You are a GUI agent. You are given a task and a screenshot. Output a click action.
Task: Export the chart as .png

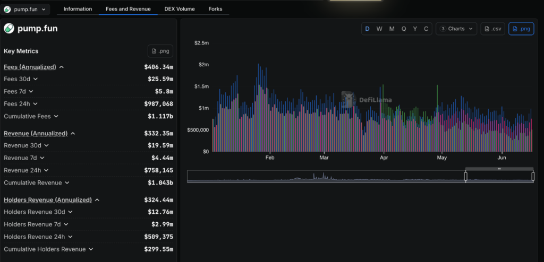pos(521,29)
